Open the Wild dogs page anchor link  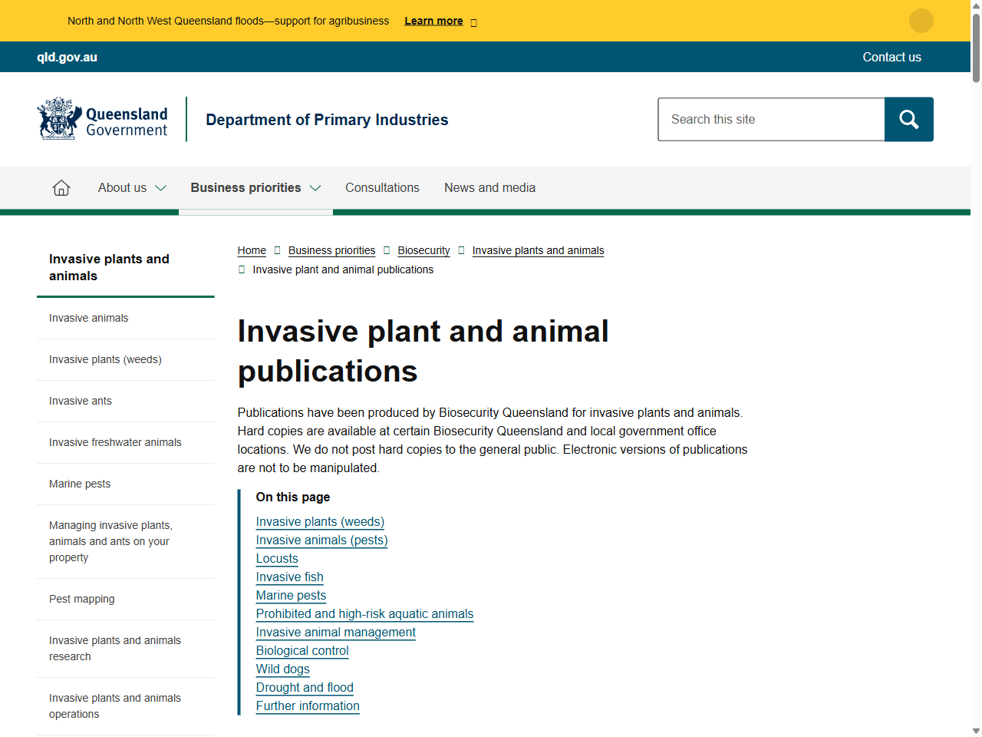click(282, 669)
